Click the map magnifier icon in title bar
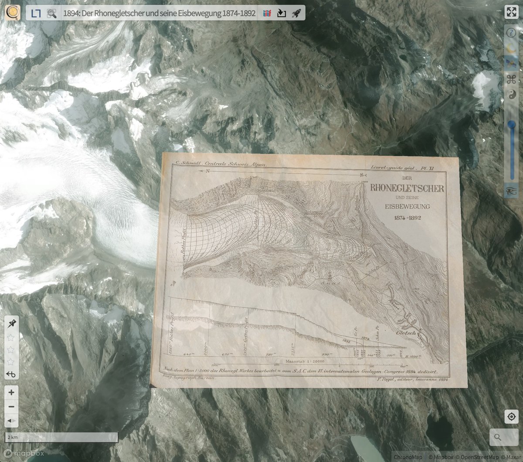 pos(52,13)
